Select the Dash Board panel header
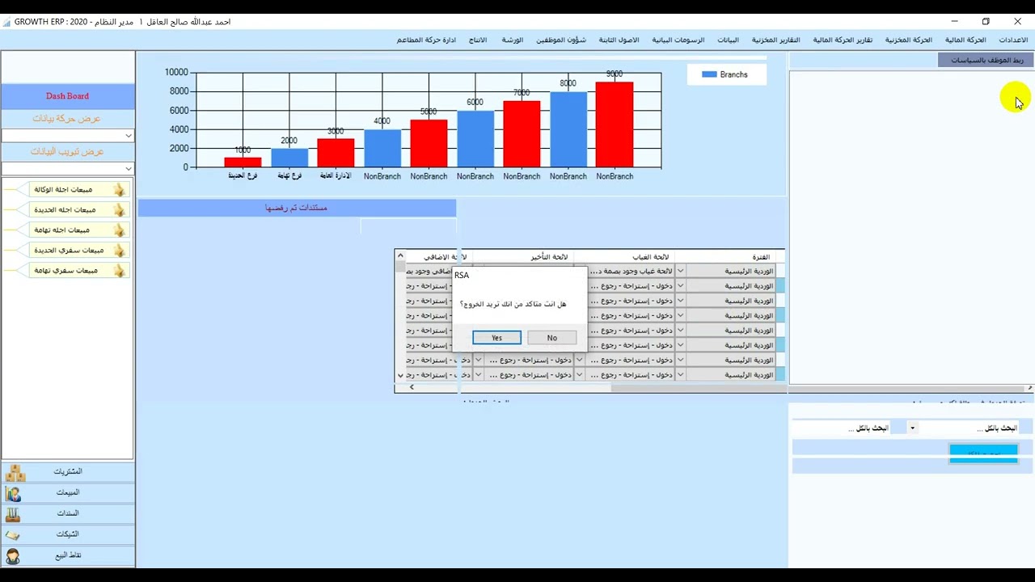The height and width of the screenshot is (582, 1035). pos(68,96)
